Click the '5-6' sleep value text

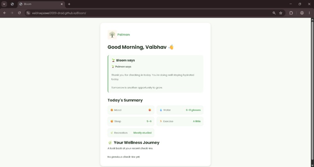pyautogui.click(x=149, y=121)
